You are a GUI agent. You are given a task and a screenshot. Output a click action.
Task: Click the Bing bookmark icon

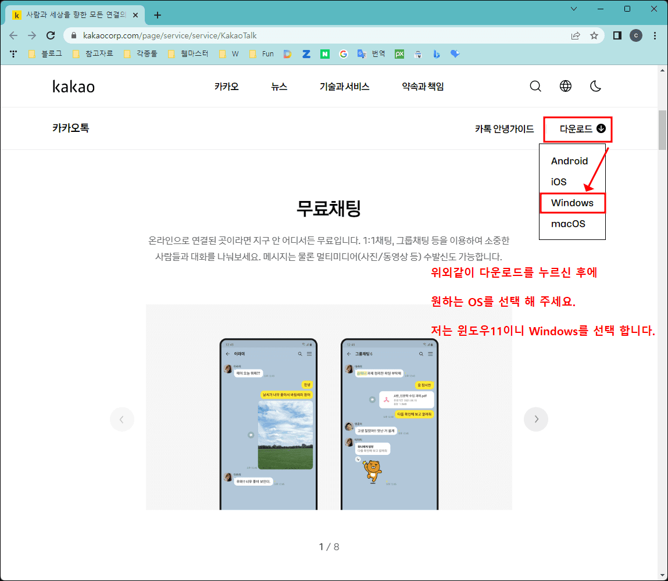tap(437, 53)
